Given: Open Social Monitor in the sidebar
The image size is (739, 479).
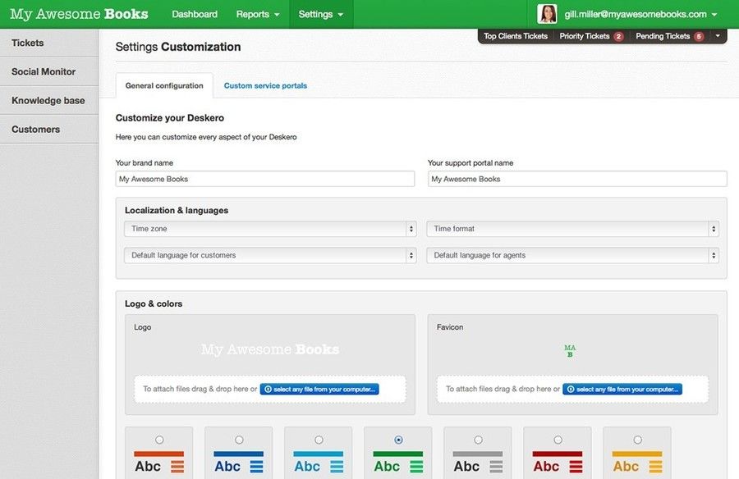Looking at the screenshot, I should tap(49, 71).
